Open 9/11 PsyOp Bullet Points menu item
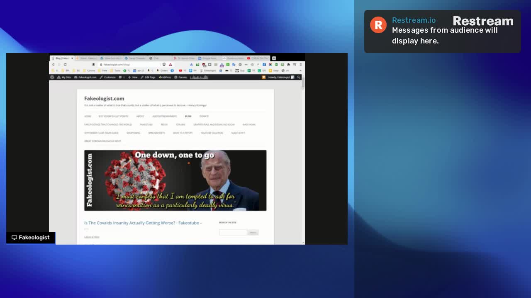Image resolution: width=531 pixels, height=298 pixels. (113, 116)
